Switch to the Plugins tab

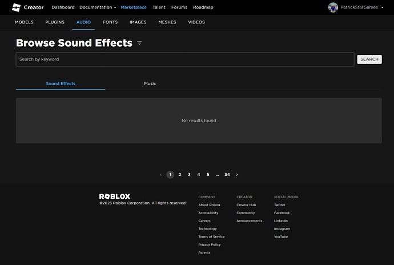coord(55,22)
